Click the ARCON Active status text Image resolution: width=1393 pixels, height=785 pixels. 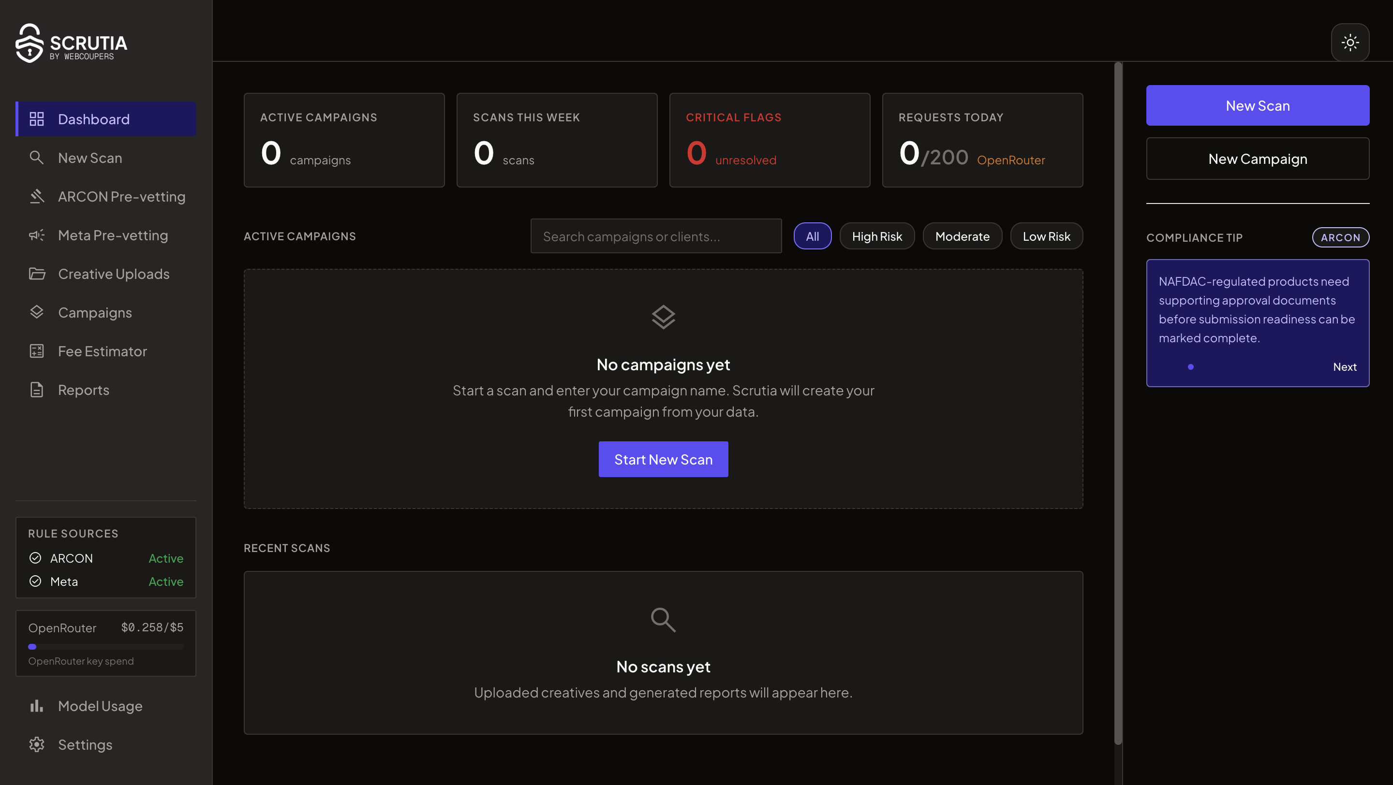tap(165, 558)
